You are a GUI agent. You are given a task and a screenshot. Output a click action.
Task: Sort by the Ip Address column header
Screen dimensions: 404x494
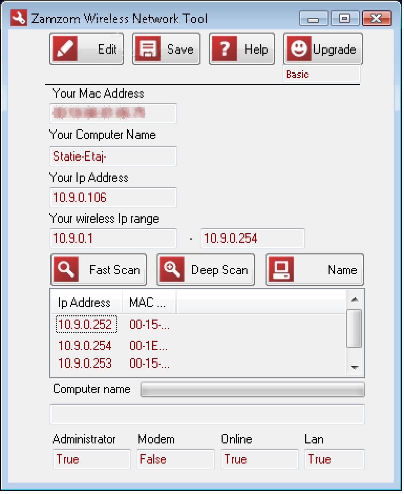click(86, 302)
